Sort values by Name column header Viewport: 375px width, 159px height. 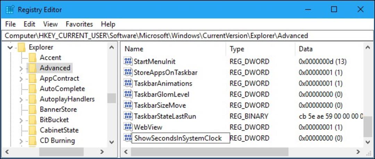pos(174,49)
